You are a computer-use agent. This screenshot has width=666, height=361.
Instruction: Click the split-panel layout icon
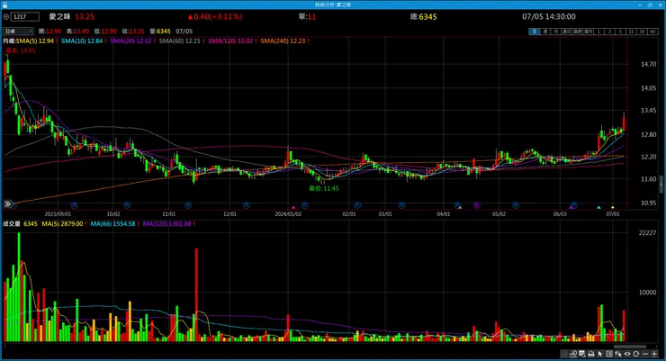[x=609, y=354]
